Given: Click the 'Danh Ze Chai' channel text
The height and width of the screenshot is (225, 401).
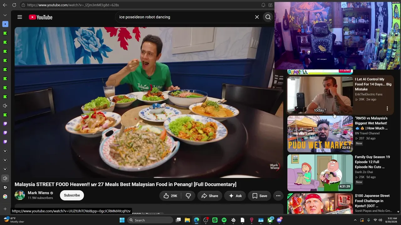Looking at the screenshot, I should pyautogui.click(x=364, y=172).
